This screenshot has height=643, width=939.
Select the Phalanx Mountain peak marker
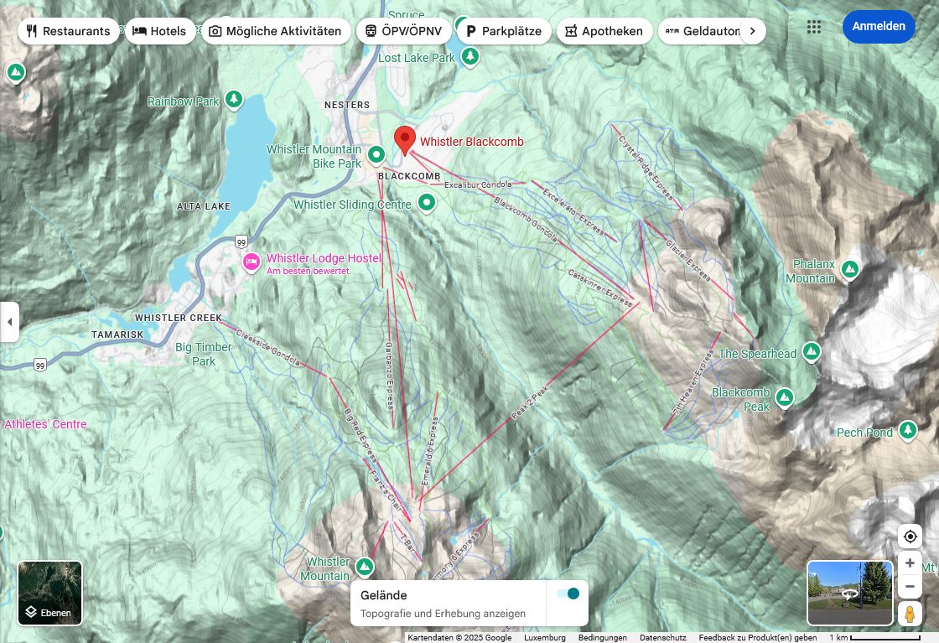click(x=850, y=270)
